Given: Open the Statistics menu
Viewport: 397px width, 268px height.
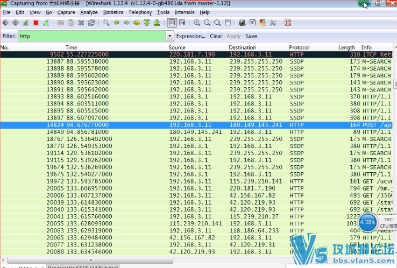Looking at the screenshot, I should pos(113,12).
